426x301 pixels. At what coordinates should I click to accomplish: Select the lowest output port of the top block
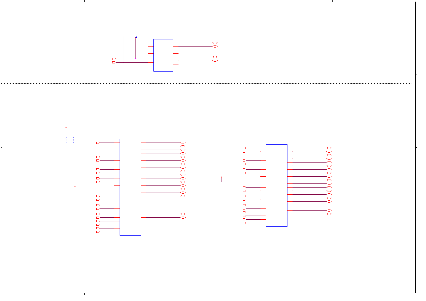tap(215, 61)
